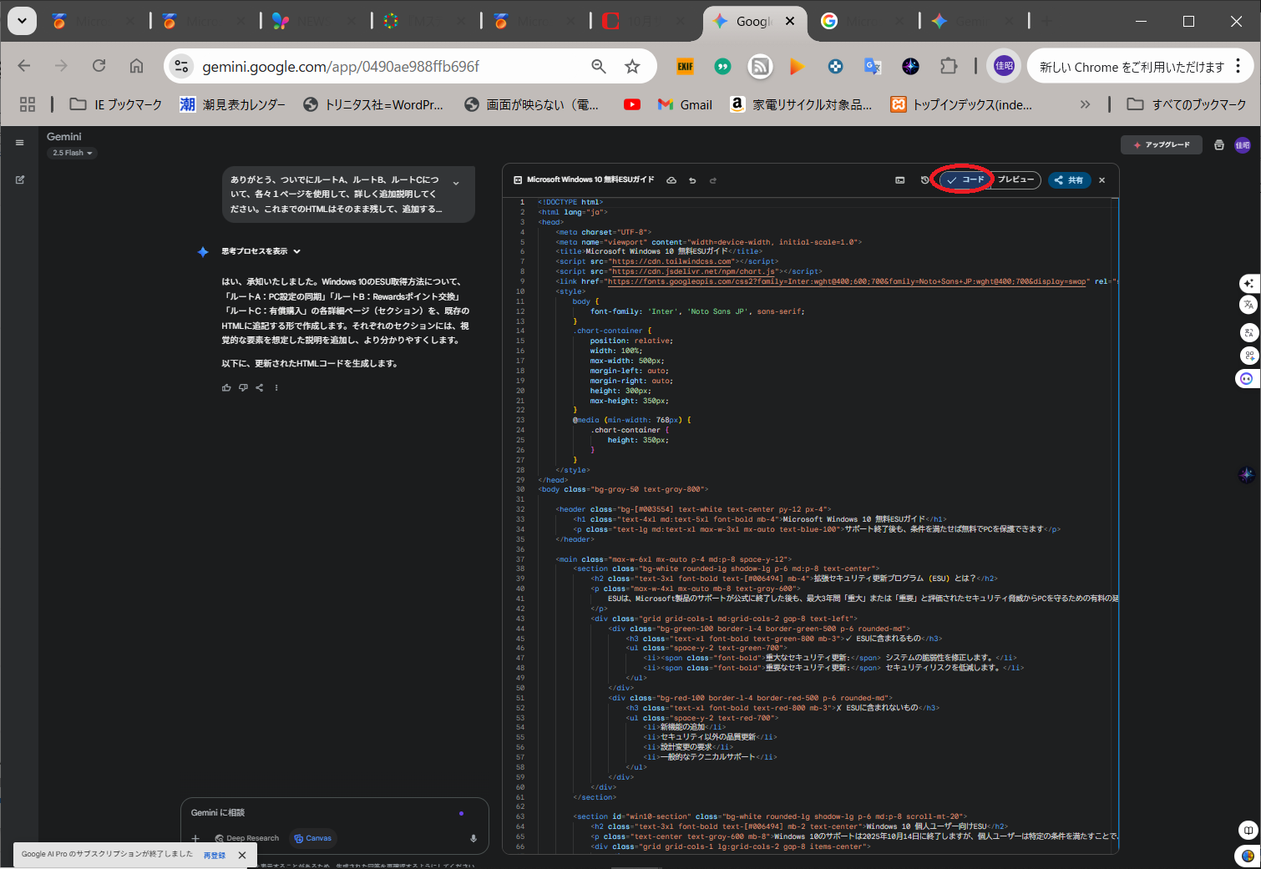Click the EXIF extension icon

[x=686, y=66]
